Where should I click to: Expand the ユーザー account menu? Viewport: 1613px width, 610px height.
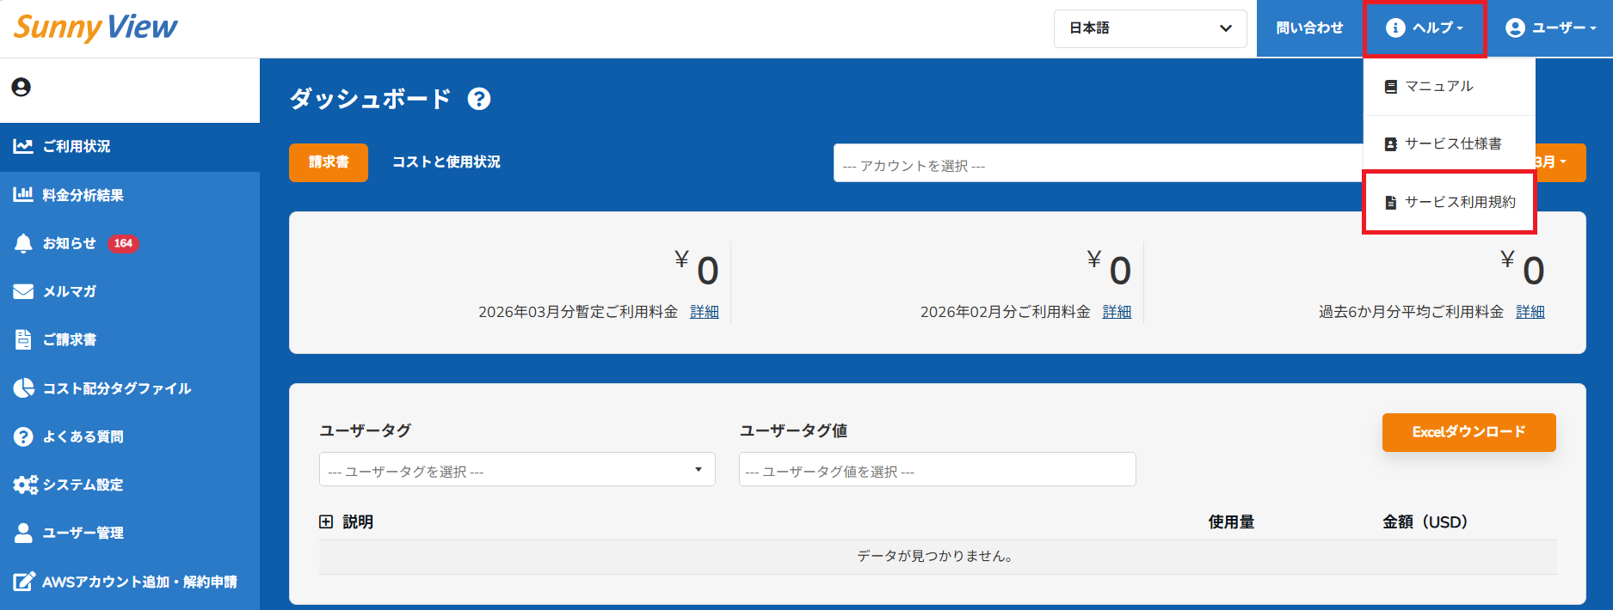(x=1550, y=28)
